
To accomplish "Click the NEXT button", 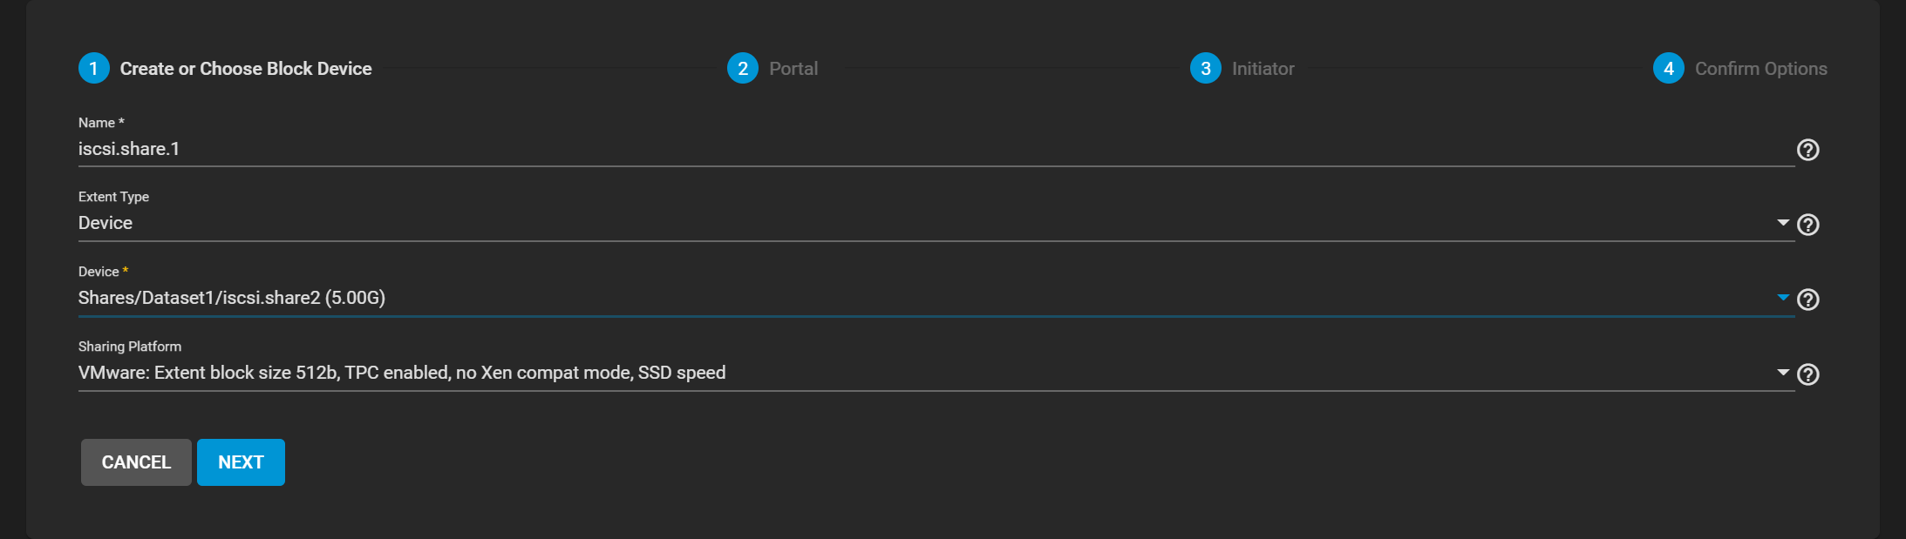I will [x=241, y=462].
